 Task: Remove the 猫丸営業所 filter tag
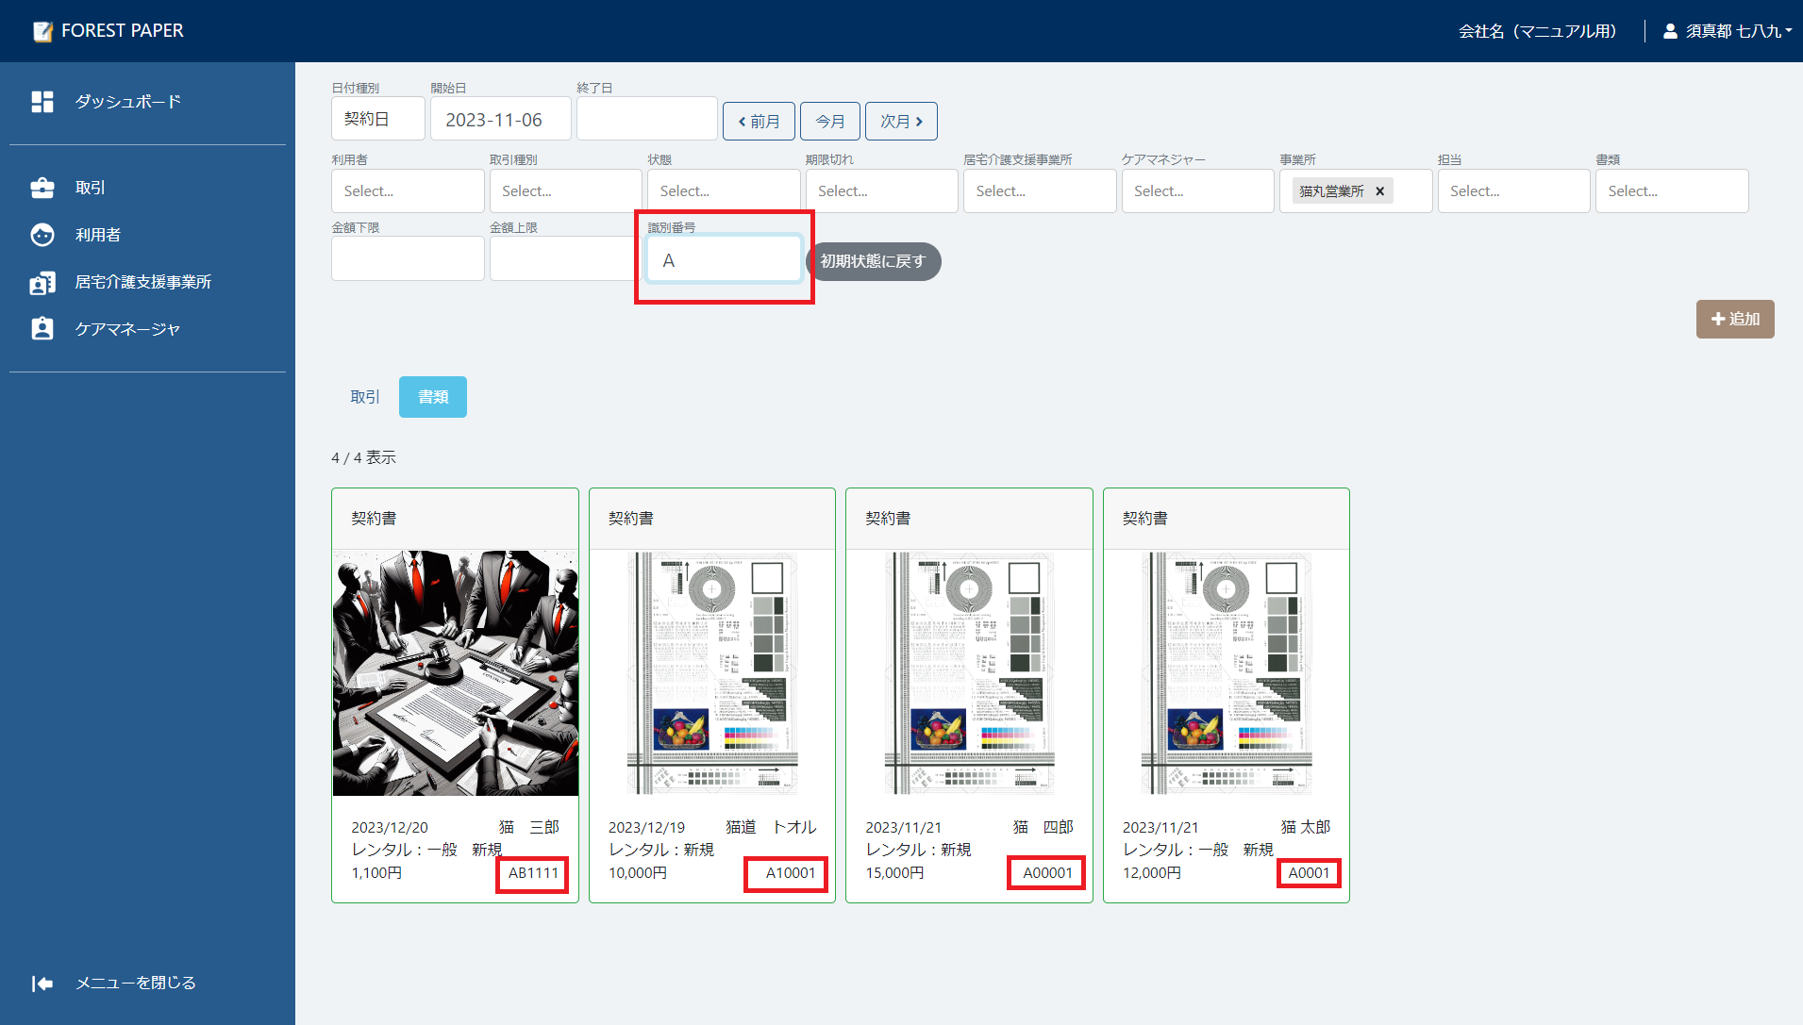pyautogui.click(x=1379, y=191)
